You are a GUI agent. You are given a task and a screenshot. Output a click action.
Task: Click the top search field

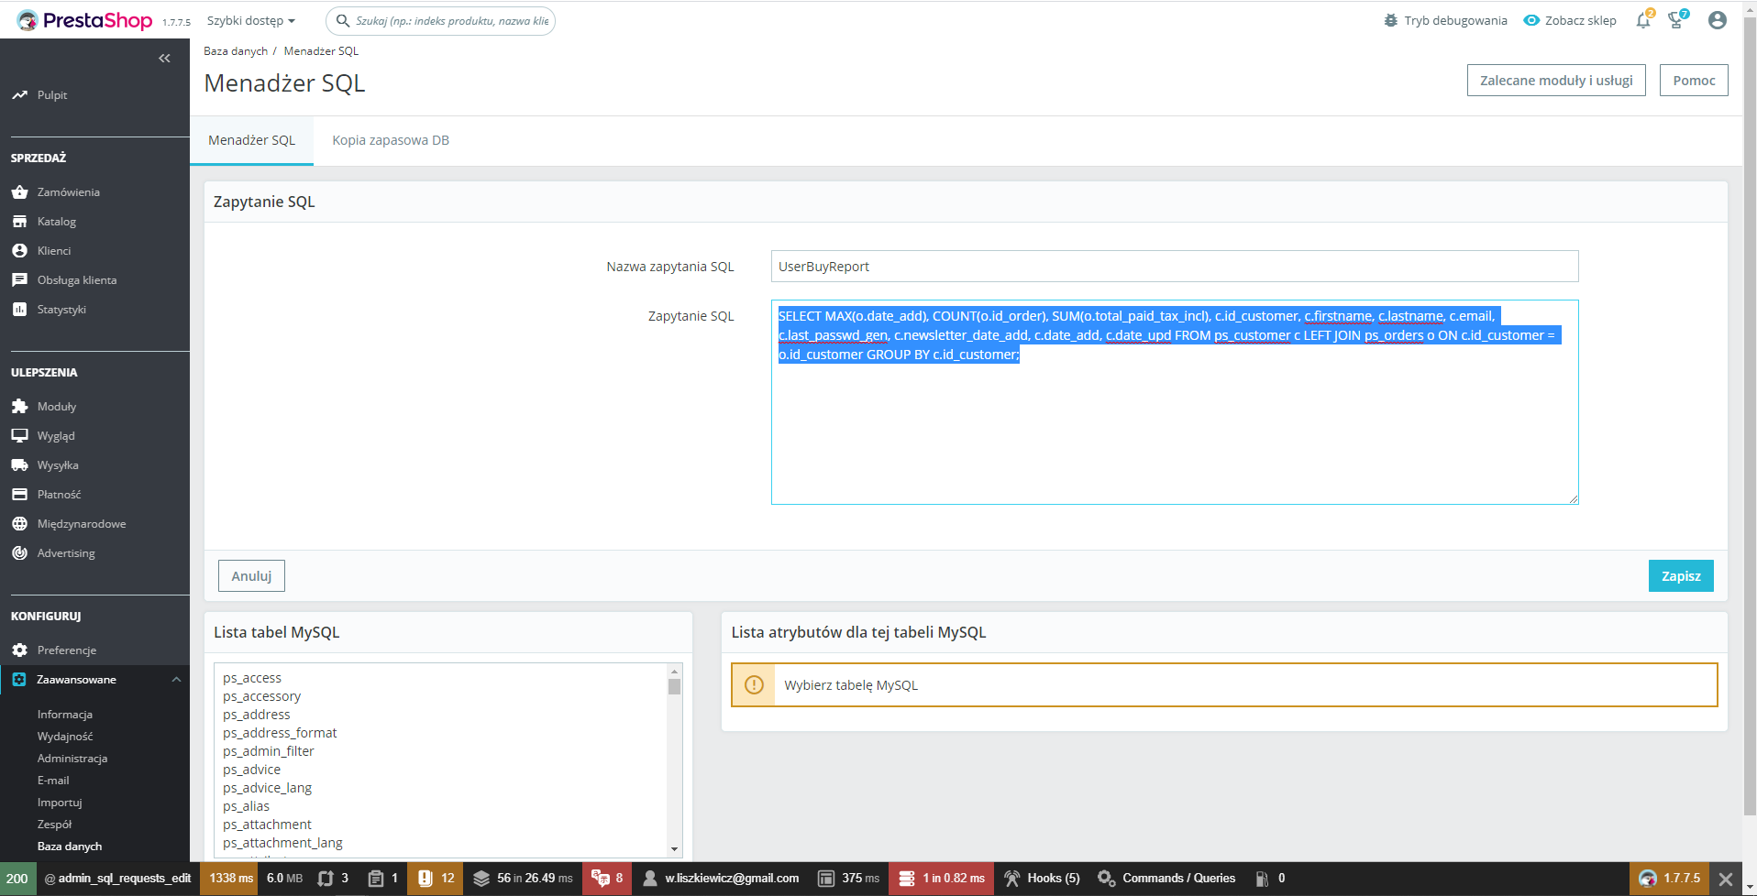pyautogui.click(x=441, y=20)
